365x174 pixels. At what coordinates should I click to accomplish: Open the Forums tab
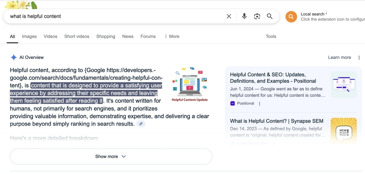[148, 36]
